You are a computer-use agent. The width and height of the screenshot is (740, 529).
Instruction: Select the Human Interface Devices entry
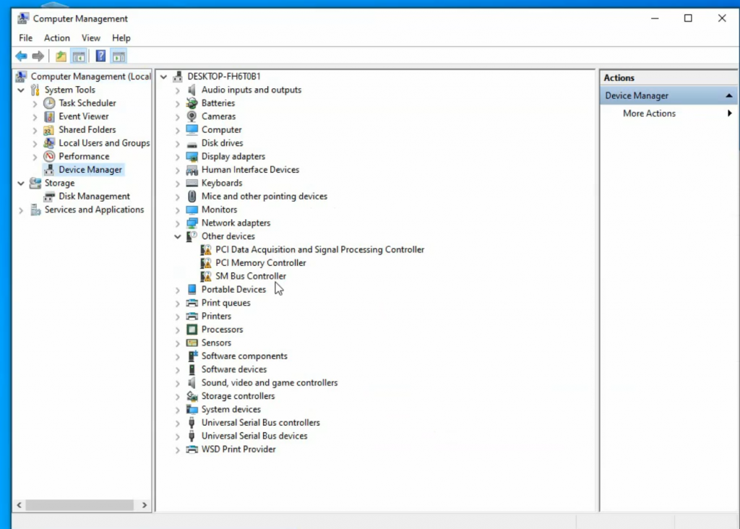250,170
